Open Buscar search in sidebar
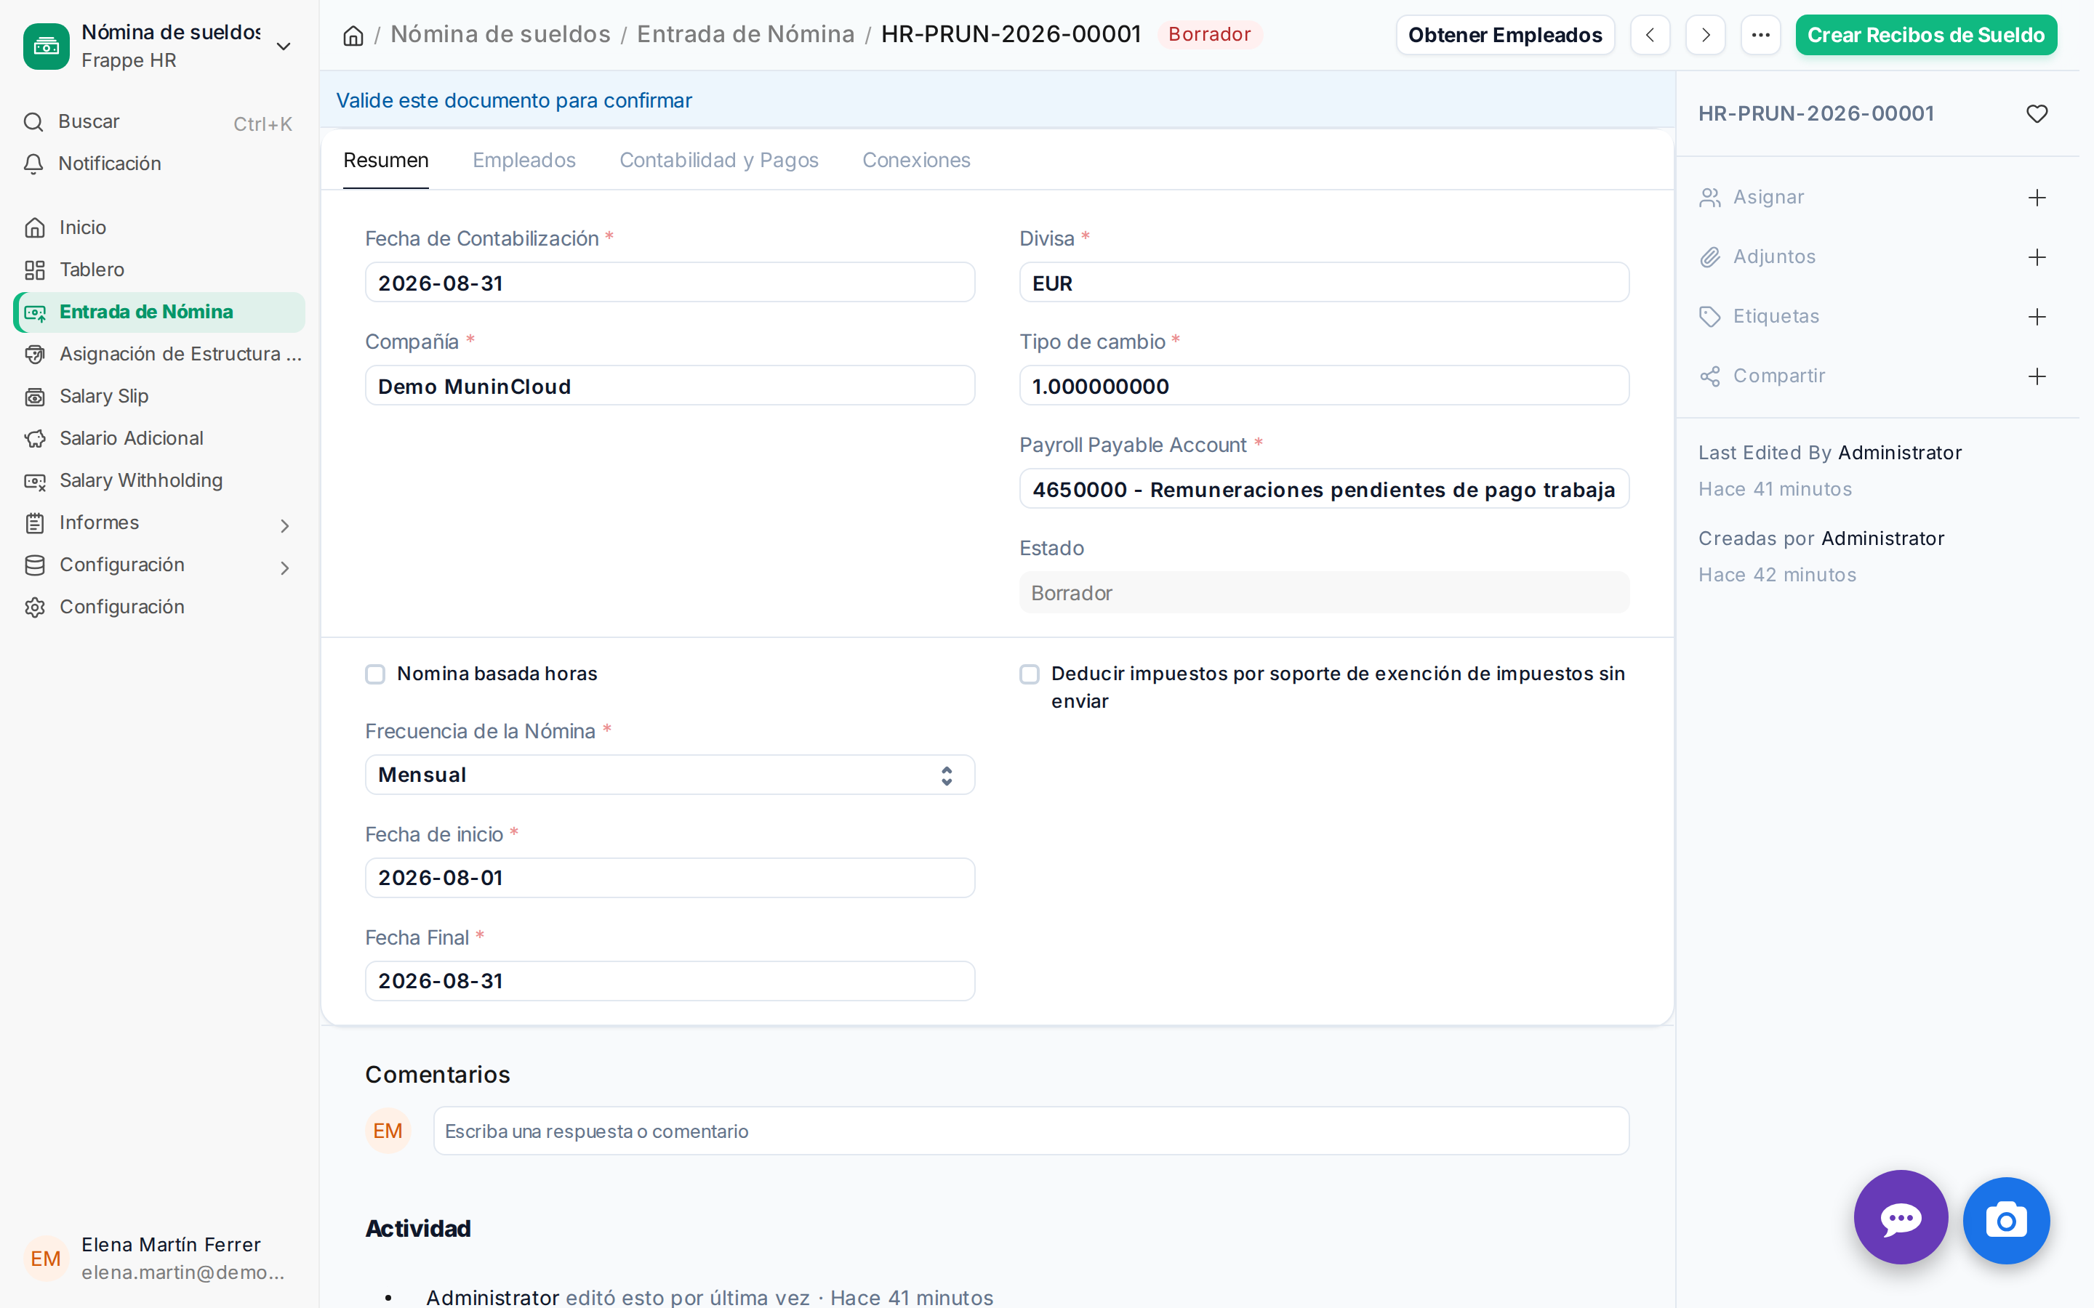The width and height of the screenshot is (2094, 1308). coord(159,122)
